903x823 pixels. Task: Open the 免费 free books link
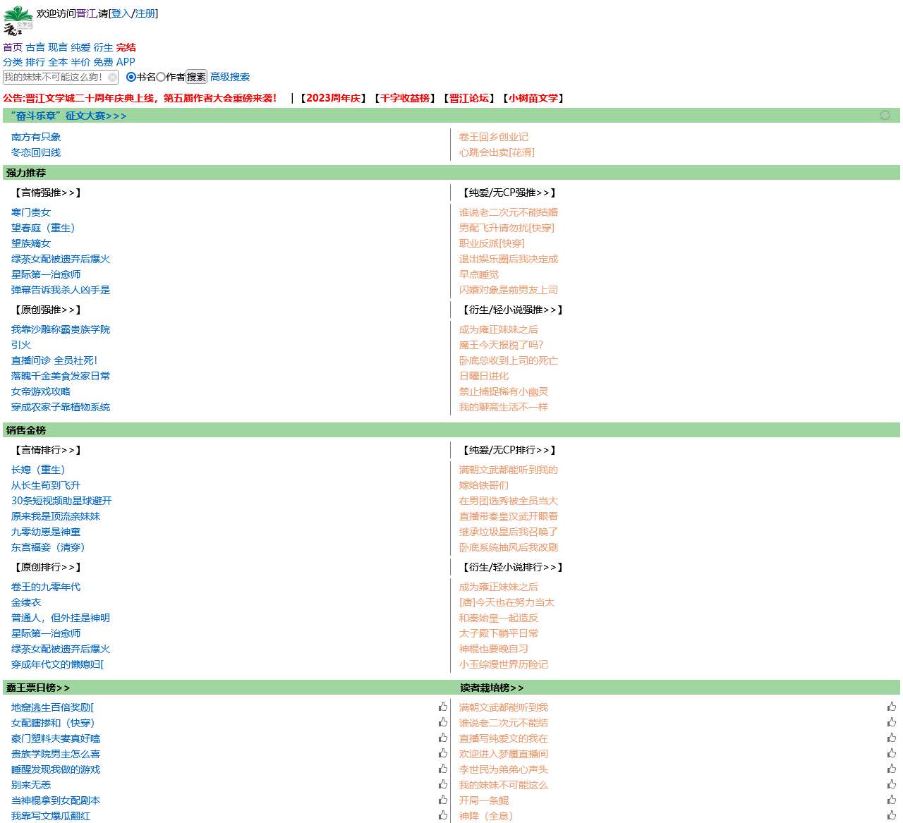point(103,62)
